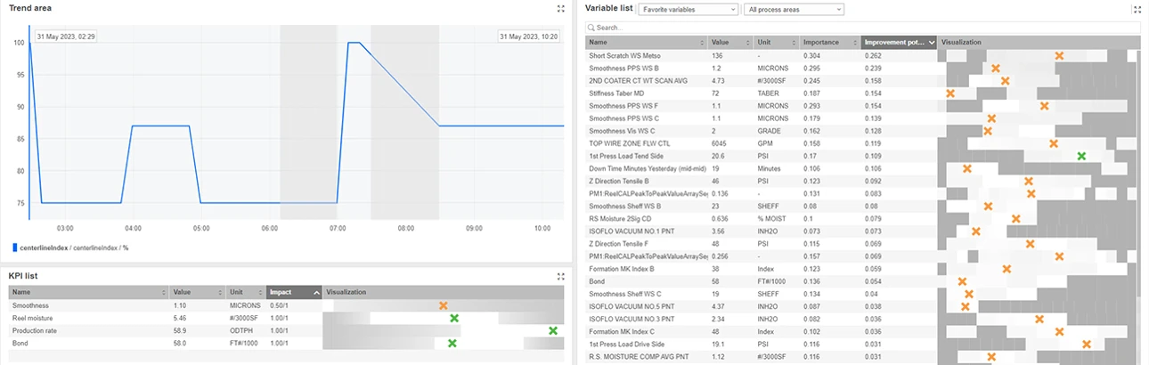The image size is (1149, 365).
Task: Click the orange X marker in ISOFLO VACUUM NO.3 PNT row
Action: (1039, 319)
